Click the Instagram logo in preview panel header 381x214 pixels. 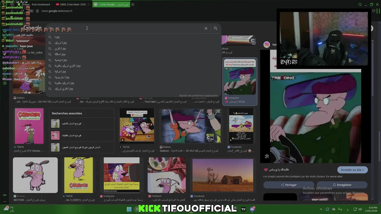pyautogui.click(x=267, y=45)
